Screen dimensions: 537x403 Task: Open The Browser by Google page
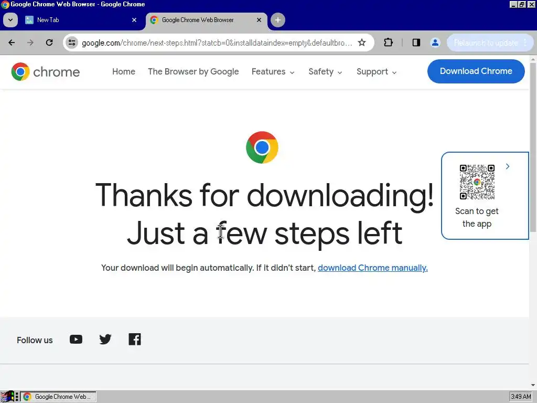point(193,71)
